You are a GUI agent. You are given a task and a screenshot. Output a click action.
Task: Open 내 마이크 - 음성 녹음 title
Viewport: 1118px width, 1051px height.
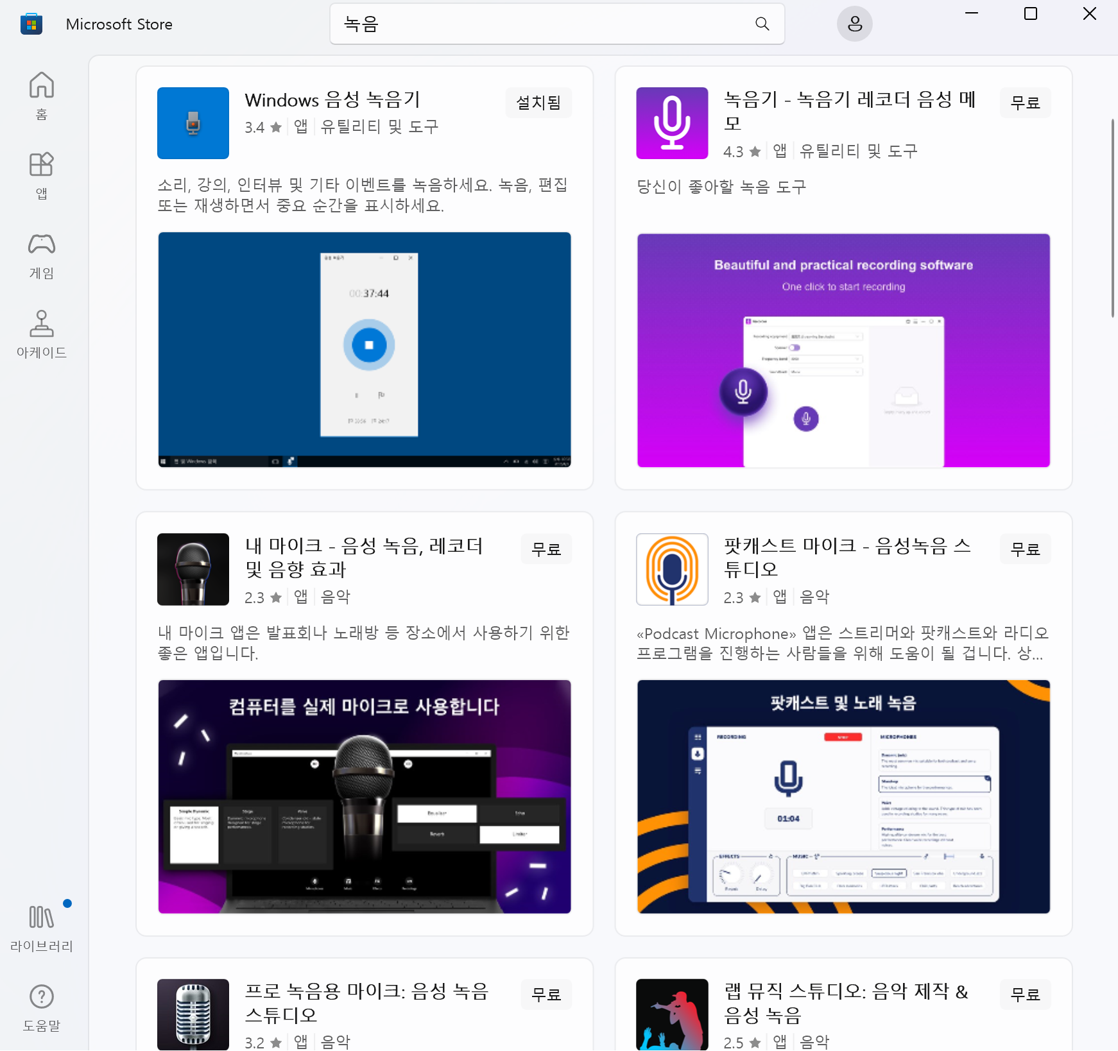(x=364, y=557)
